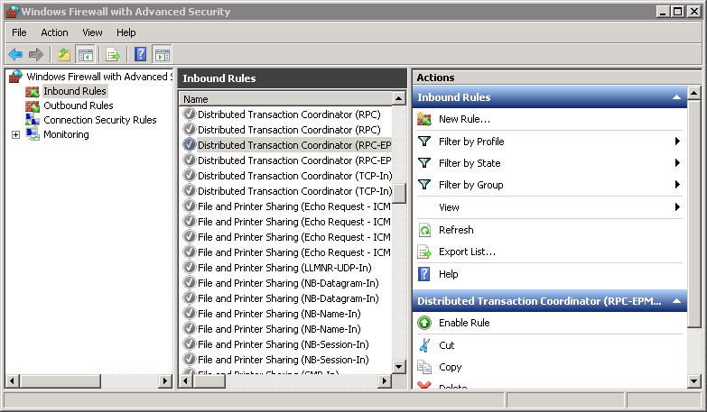
Task: Expand the Monitoring tree node
Action: click(x=15, y=134)
